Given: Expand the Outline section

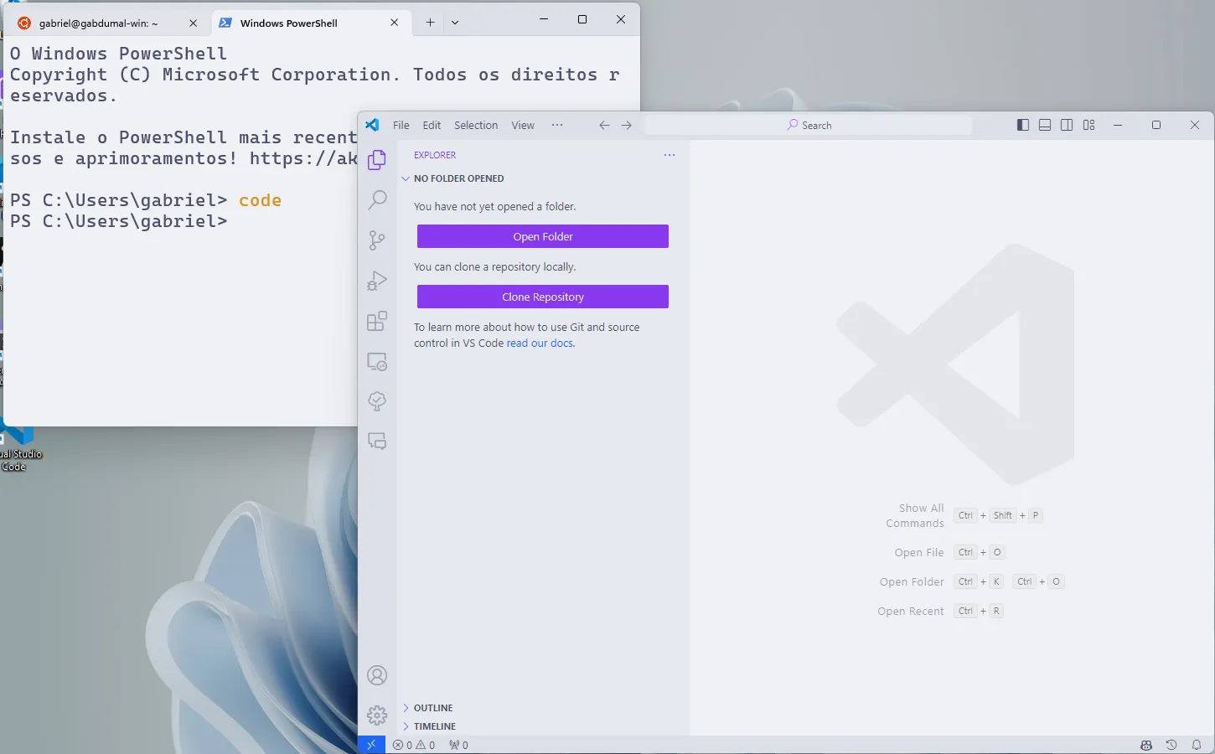Looking at the screenshot, I should pos(542,708).
